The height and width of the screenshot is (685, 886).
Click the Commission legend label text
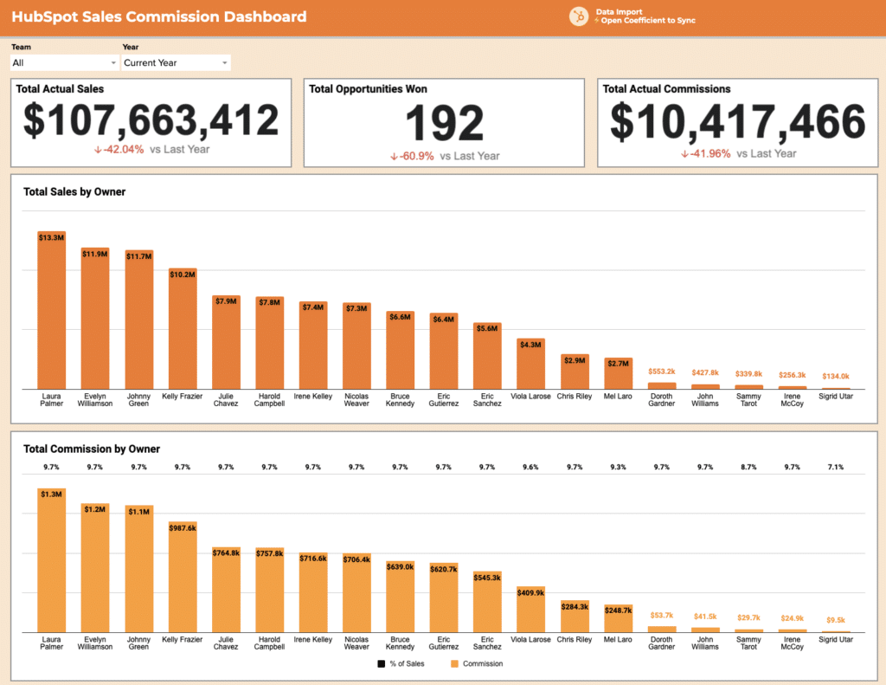point(483,663)
